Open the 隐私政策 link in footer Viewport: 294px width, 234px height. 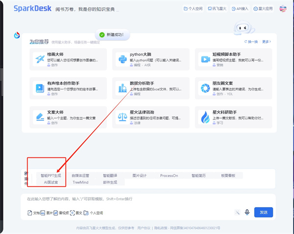161,228
